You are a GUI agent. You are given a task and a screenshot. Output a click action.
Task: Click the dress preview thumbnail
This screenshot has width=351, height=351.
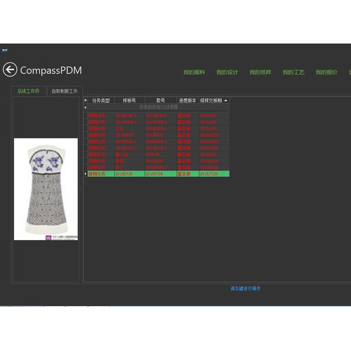[x=46, y=189]
